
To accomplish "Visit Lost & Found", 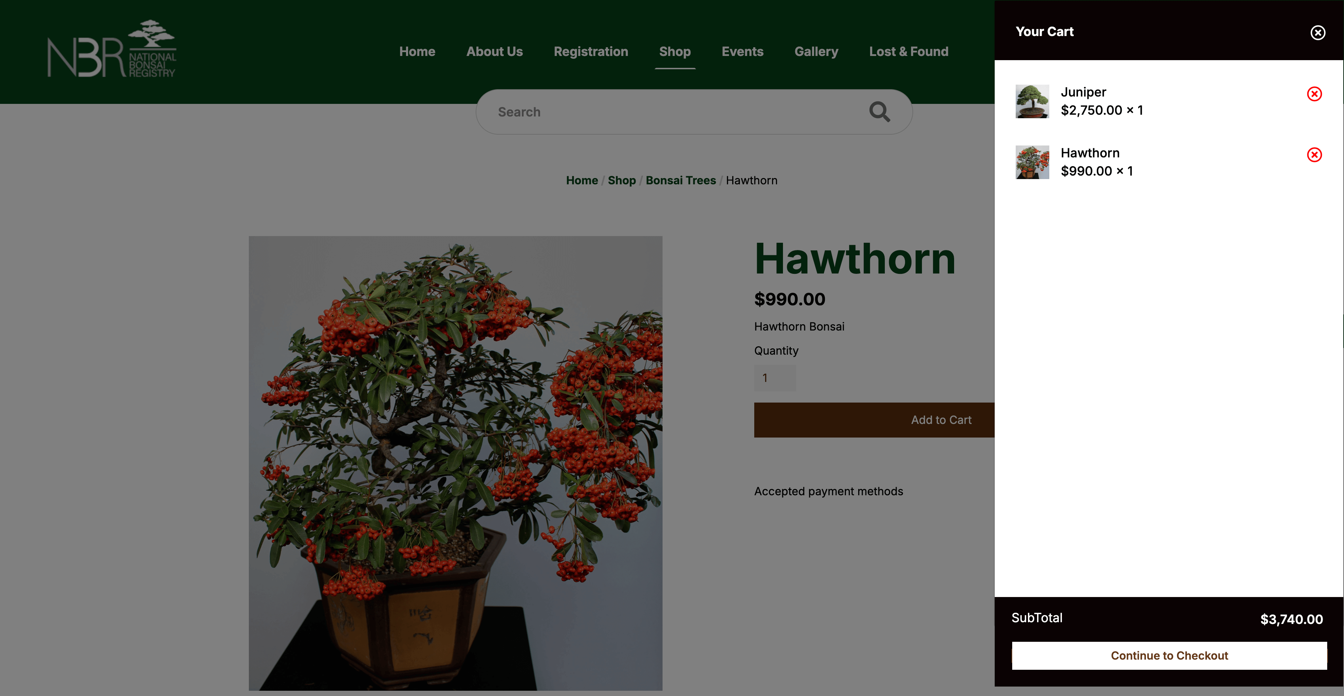I will (x=908, y=52).
